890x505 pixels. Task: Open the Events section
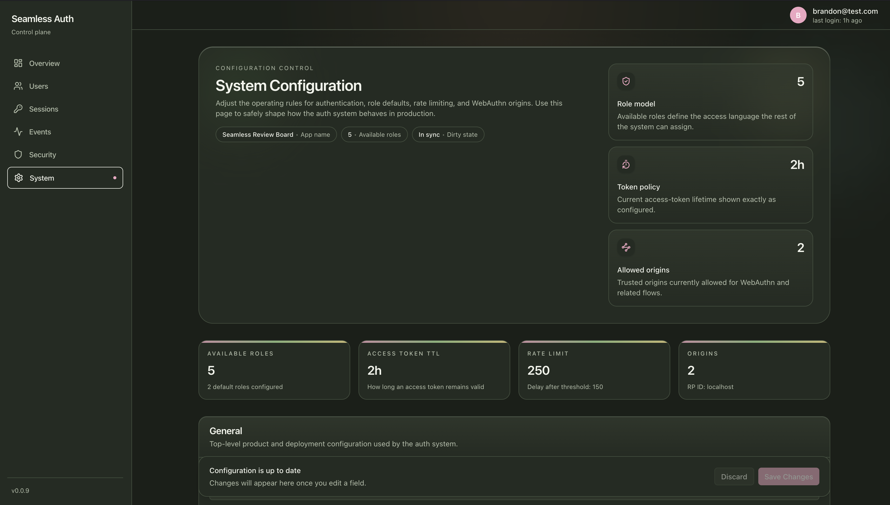(x=65, y=132)
